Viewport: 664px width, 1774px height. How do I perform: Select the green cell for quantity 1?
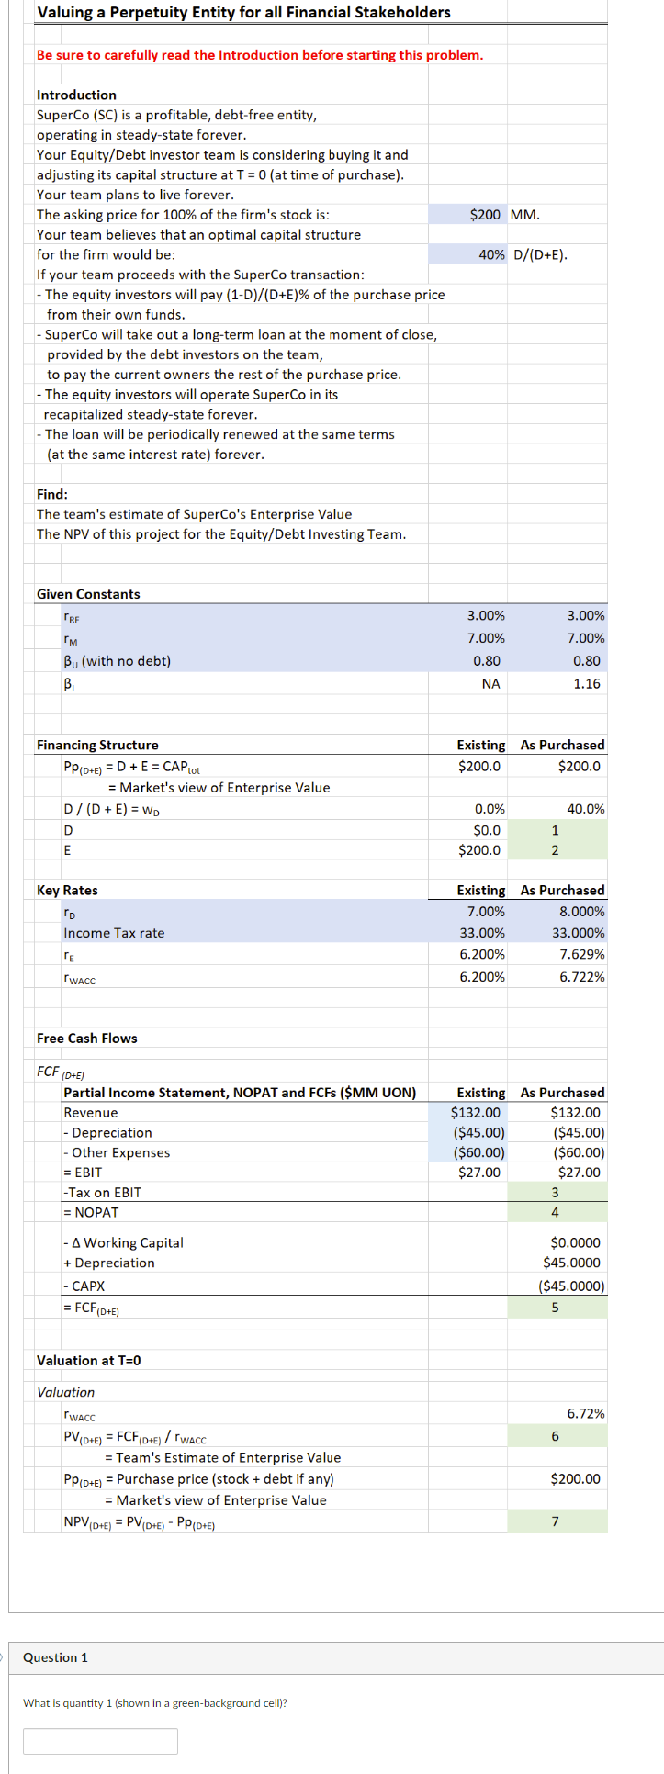(557, 829)
